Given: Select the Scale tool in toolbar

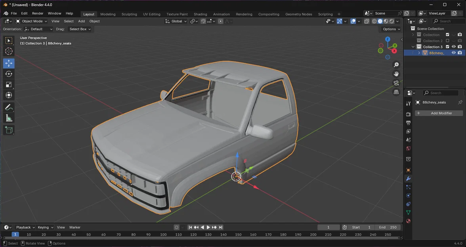Looking at the screenshot, I should click(9, 85).
